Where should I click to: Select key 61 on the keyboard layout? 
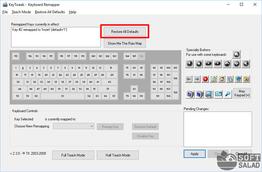pos(62,96)
